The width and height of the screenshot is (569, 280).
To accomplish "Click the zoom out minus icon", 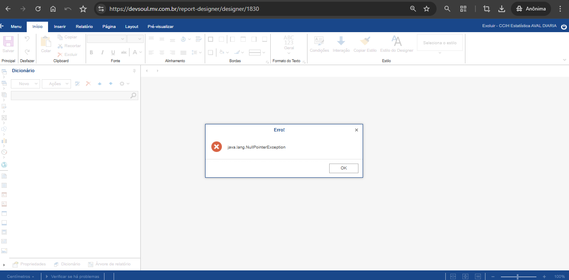I will click(x=493, y=276).
